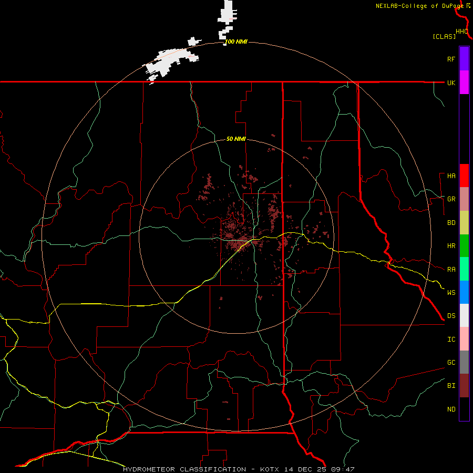This screenshot has height=473, width=473.
Task: Click the HR legend label
Action: point(451,246)
